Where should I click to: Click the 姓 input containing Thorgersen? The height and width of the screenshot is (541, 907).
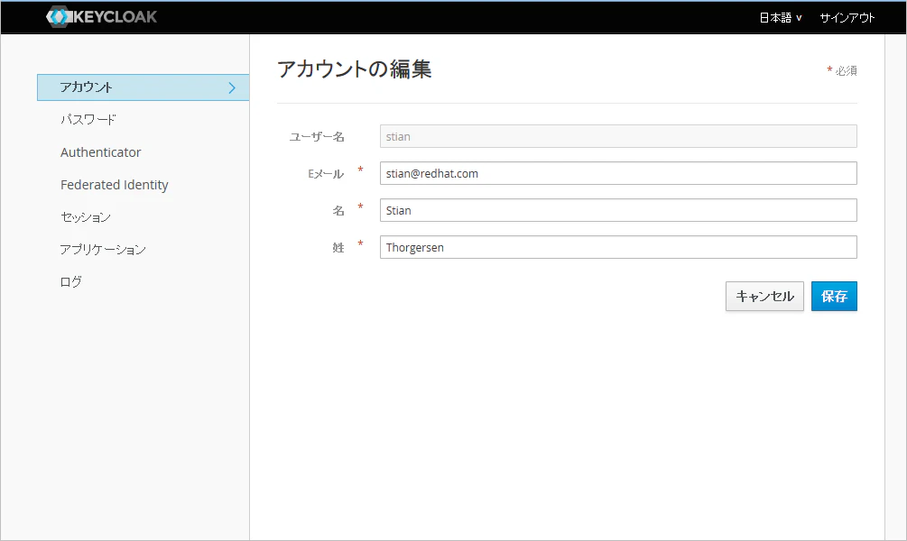coord(618,247)
